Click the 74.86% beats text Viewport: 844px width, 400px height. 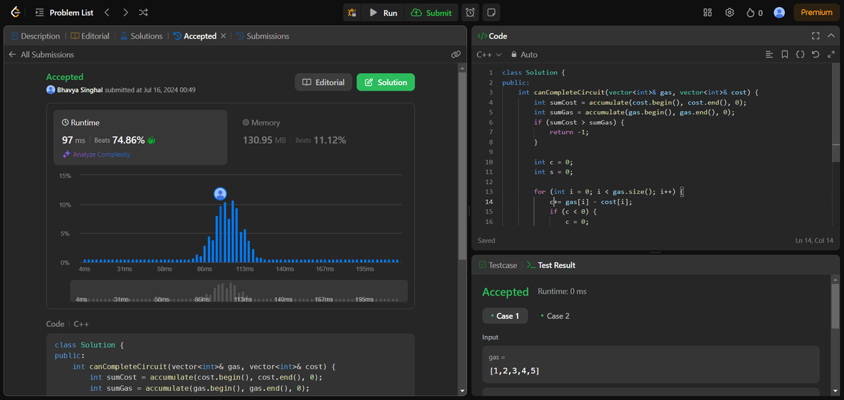(129, 140)
